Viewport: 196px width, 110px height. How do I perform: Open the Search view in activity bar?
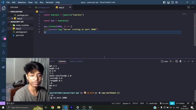(x=3, y=16)
